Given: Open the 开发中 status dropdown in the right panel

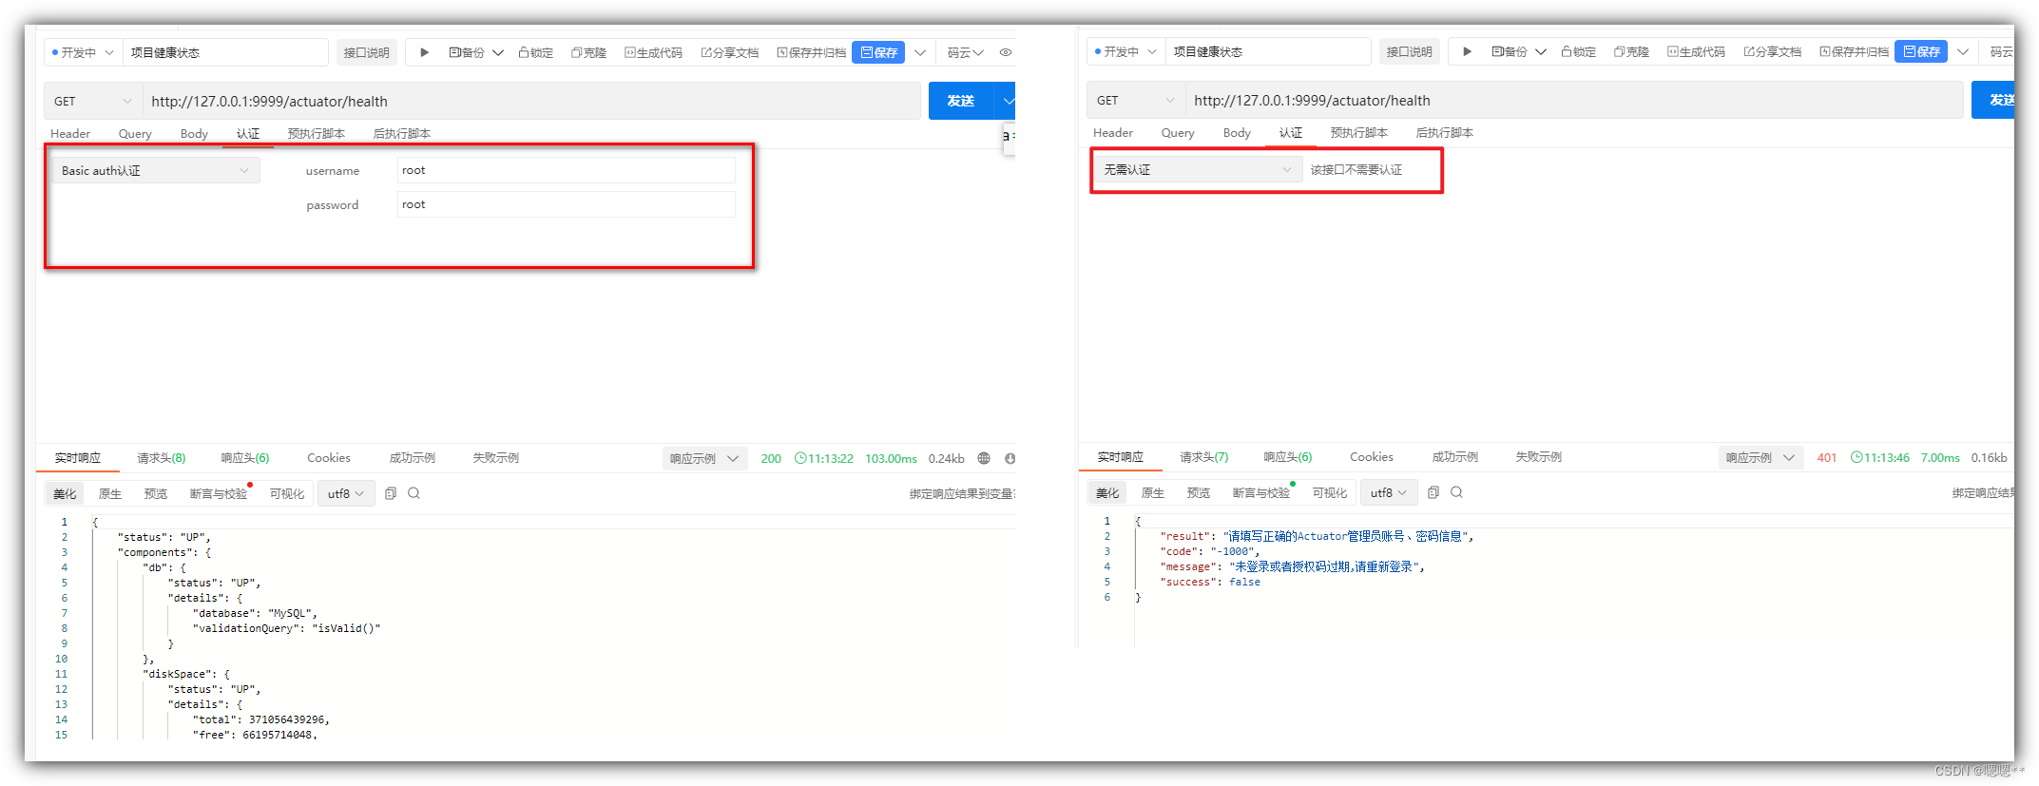Looking at the screenshot, I should [1125, 51].
